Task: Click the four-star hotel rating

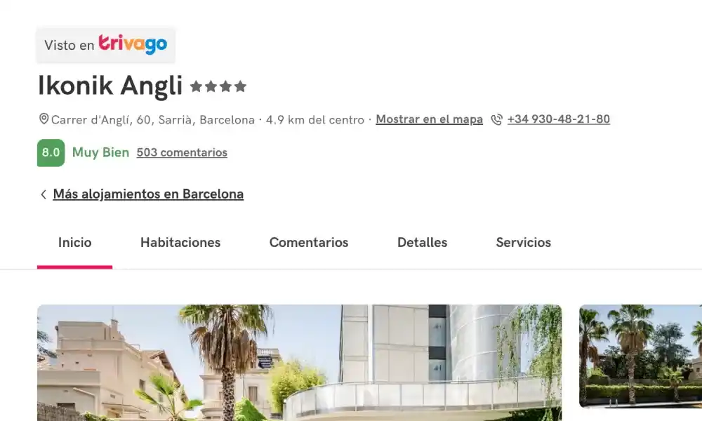Action: pos(218,86)
